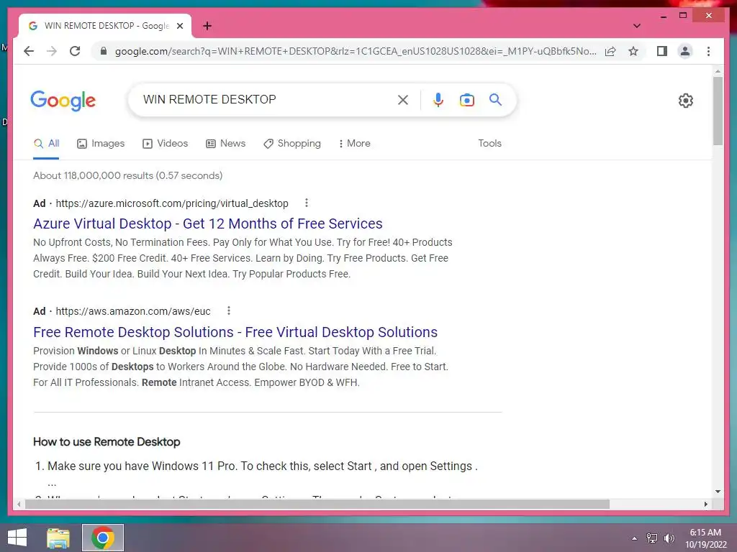Select the All results tab
The height and width of the screenshot is (552, 737).
(x=46, y=144)
